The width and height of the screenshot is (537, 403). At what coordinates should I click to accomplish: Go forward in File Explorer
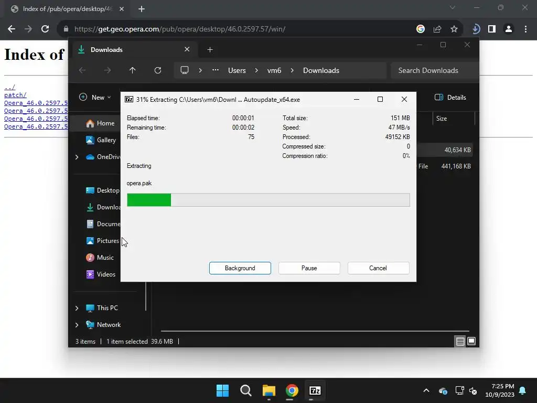(108, 70)
